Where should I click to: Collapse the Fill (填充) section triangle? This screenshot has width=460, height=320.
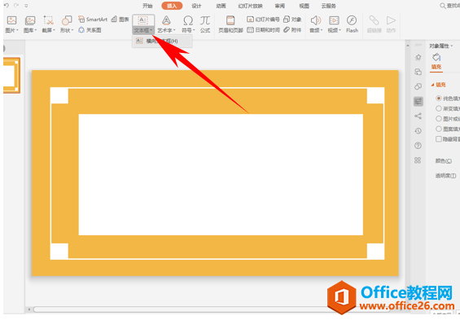[432, 85]
